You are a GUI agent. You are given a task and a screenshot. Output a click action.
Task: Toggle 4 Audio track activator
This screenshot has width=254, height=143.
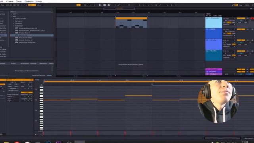click(x=241, y=51)
